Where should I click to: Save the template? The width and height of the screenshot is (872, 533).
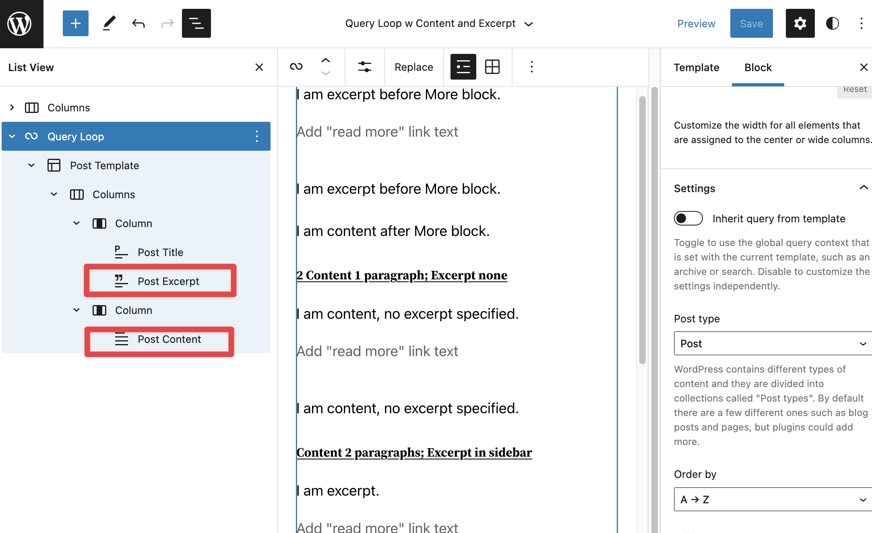751,23
